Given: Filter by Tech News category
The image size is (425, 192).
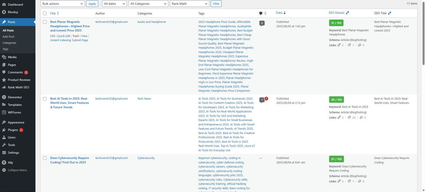Looking at the screenshot, I should click(x=144, y=99).
